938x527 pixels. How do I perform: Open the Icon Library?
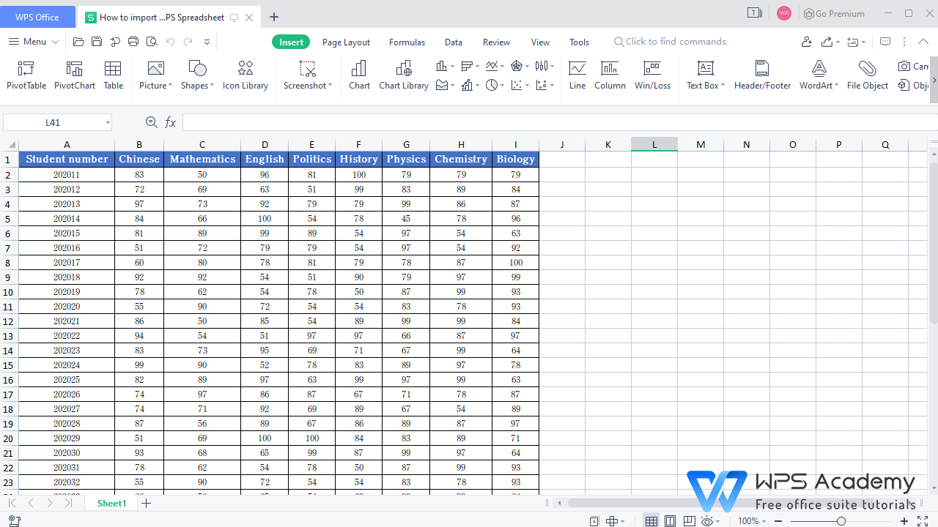pyautogui.click(x=245, y=73)
